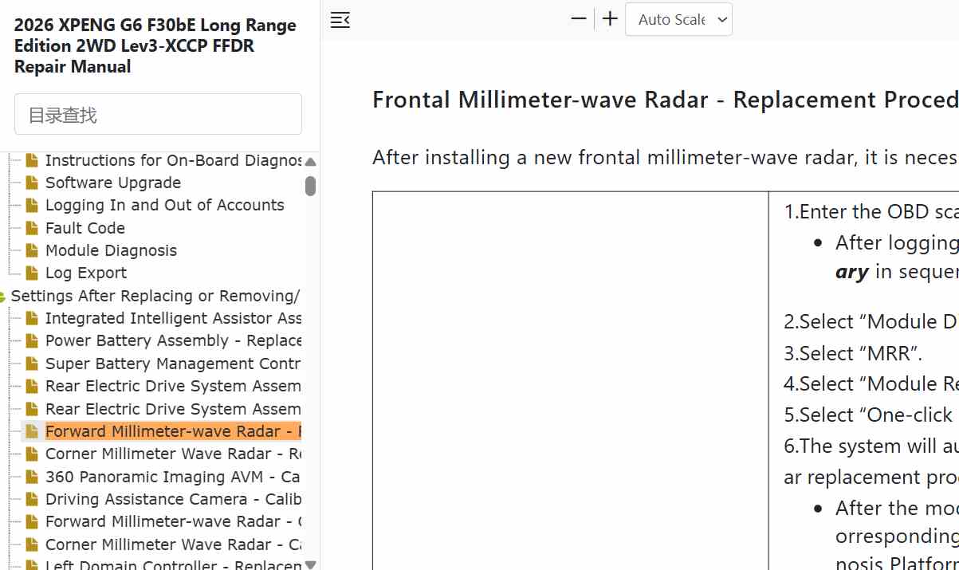Click the step text starting 1.Enter the OBD
The height and width of the screenshot is (570, 959).
coord(871,211)
